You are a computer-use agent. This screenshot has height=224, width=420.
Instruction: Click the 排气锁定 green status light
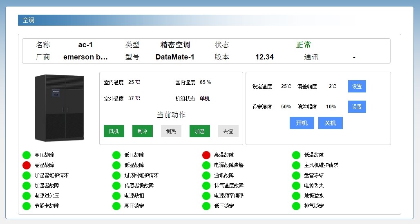[296, 206]
